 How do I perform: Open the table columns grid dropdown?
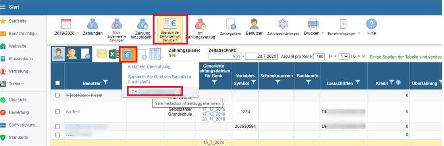coord(156,54)
